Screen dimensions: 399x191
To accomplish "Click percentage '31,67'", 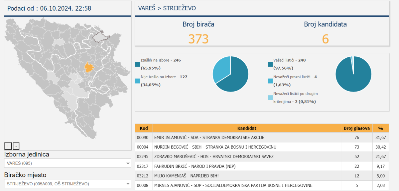I will pos(381,138).
